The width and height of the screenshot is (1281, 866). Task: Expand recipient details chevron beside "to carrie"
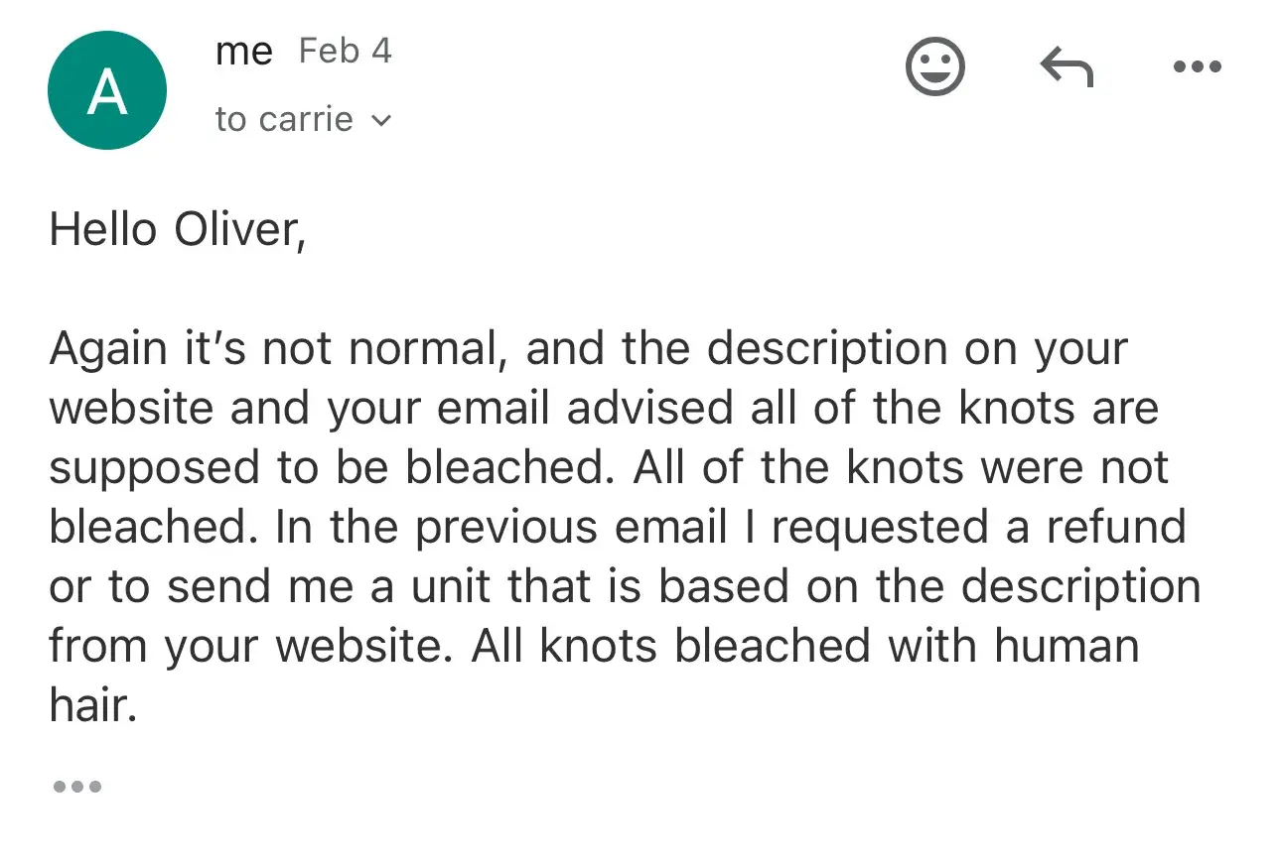381,121
